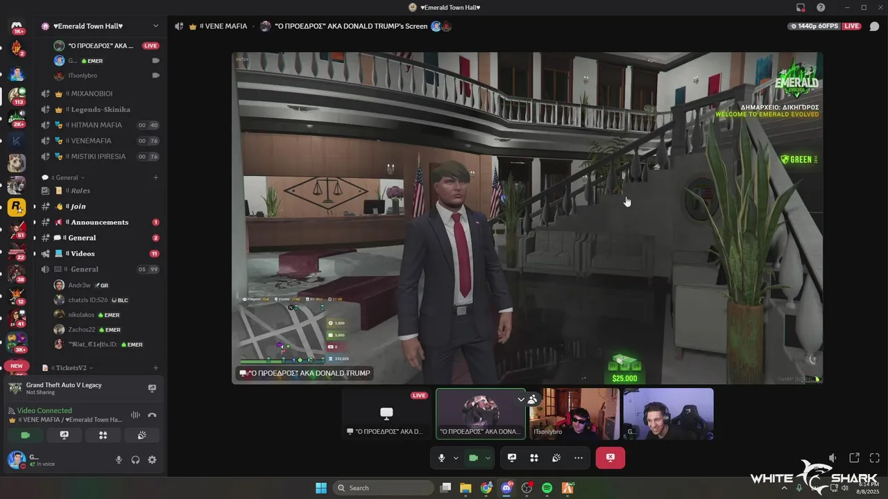Image resolution: width=888 pixels, height=499 pixels.
Task: Toggle camera in the call control bar
Action: (474, 458)
